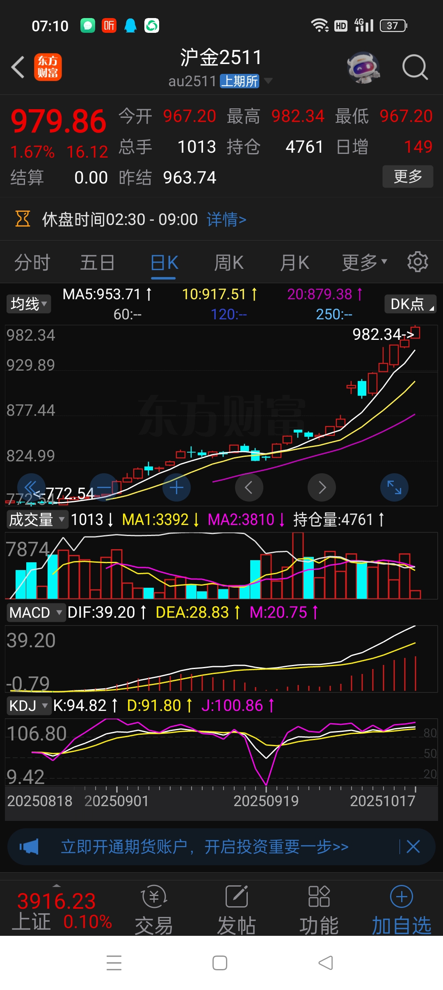Tap the 沪金2511 title
The width and height of the screenshot is (443, 990).
click(x=221, y=57)
